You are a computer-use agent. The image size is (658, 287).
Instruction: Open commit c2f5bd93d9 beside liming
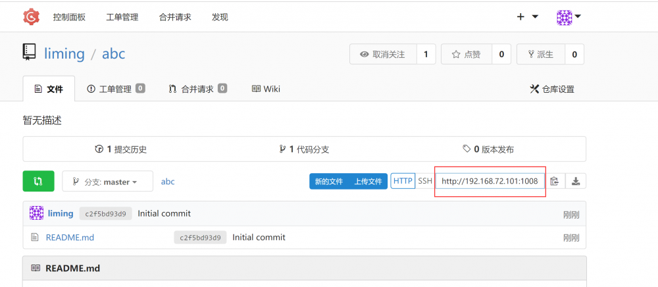[x=106, y=213]
